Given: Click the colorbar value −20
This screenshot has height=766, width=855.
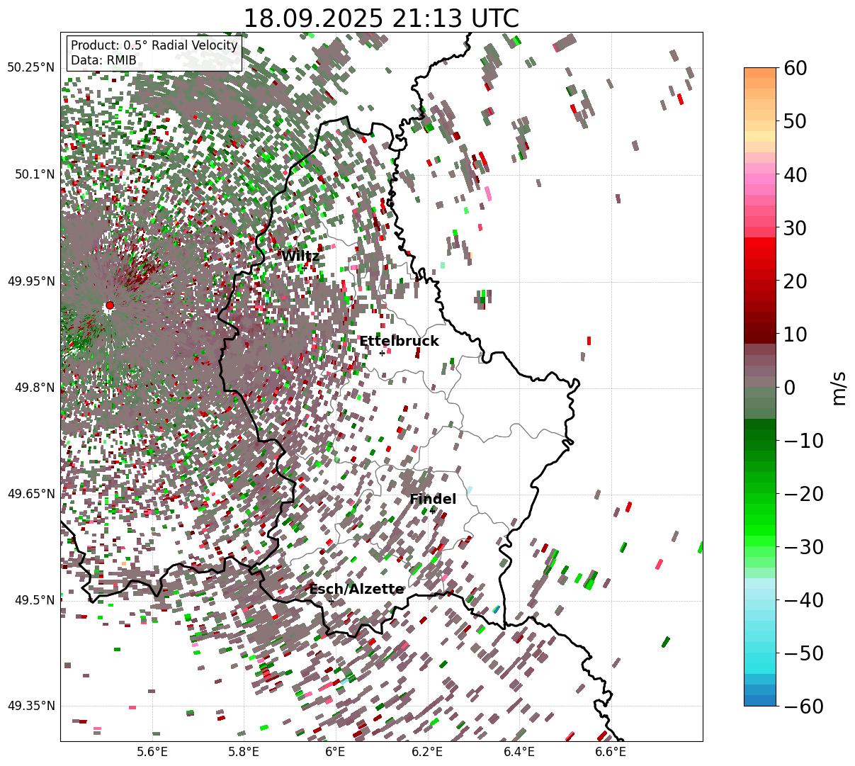Looking at the screenshot, I should click(x=803, y=493).
